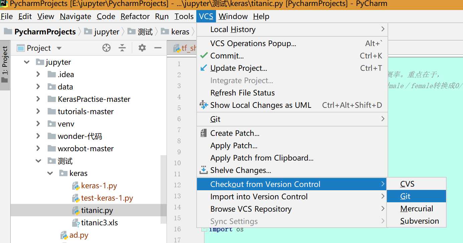
Task: Open the View menu
Action: click(x=46, y=16)
